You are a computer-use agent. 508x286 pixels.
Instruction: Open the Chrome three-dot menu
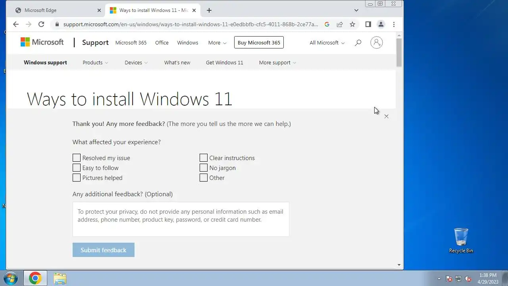[394, 24]
